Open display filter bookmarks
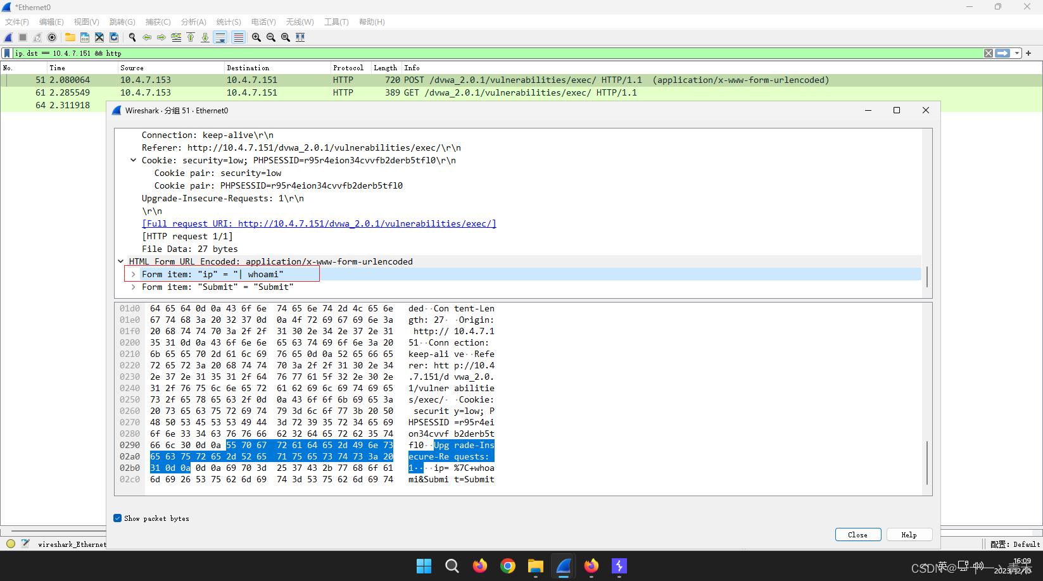 pos(7,53)
